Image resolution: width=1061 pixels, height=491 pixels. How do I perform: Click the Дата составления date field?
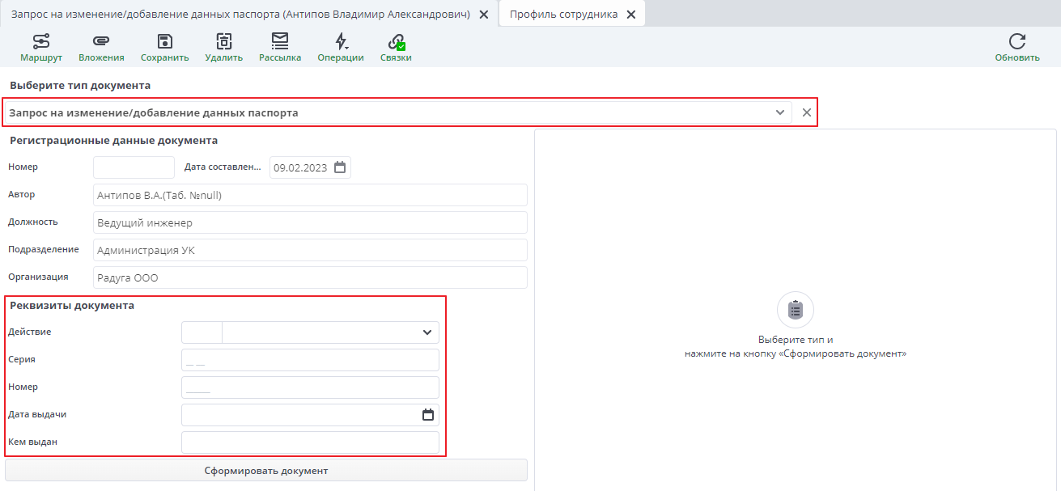(311, 167)
